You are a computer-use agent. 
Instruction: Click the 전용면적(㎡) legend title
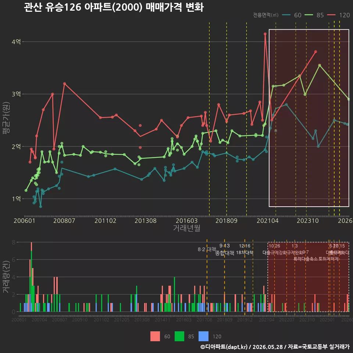point(265,15)
